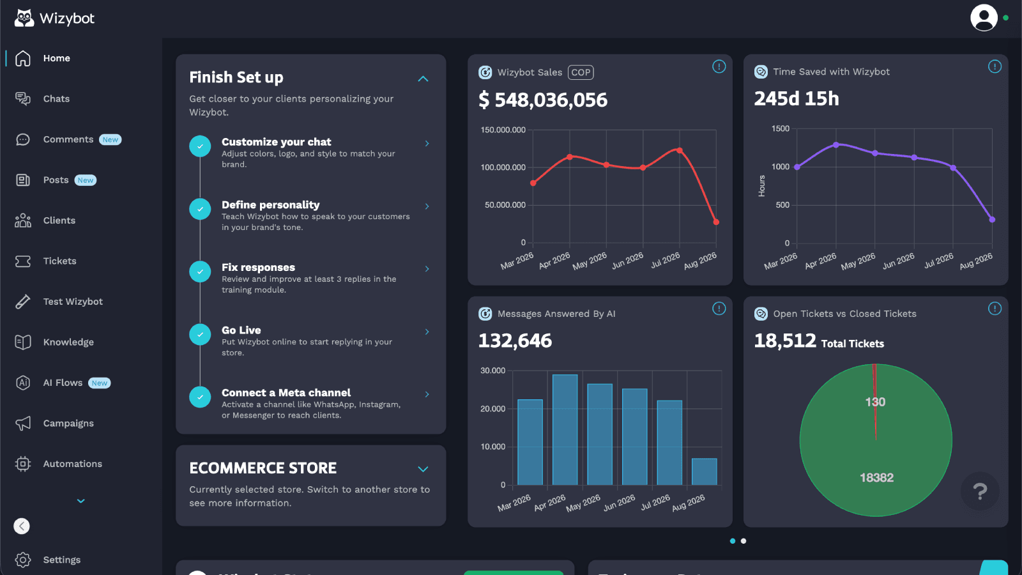Image resolution: width=1022 pixels, height=575 pixels.
Task: Click the Time Saved card icon
Action: [x=761, y=72]
